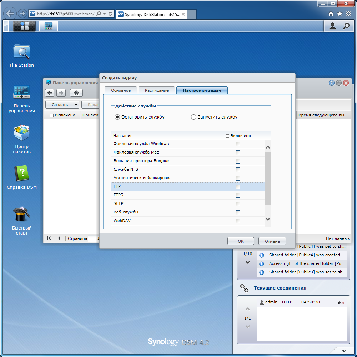Enable the FTP service checkbox

(x=238, y=187)
